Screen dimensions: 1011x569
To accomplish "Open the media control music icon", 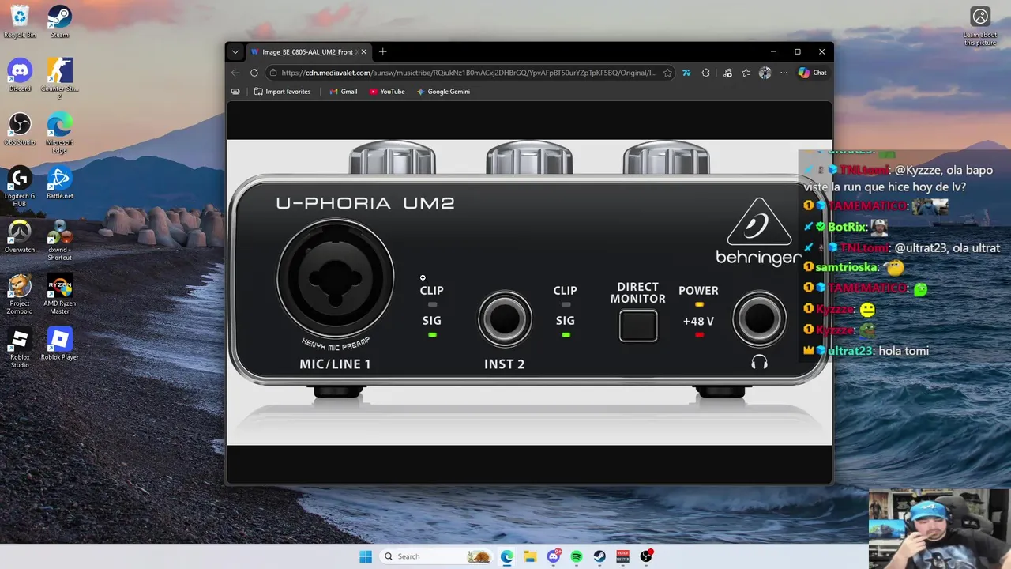I will click(x=727, y=73).
